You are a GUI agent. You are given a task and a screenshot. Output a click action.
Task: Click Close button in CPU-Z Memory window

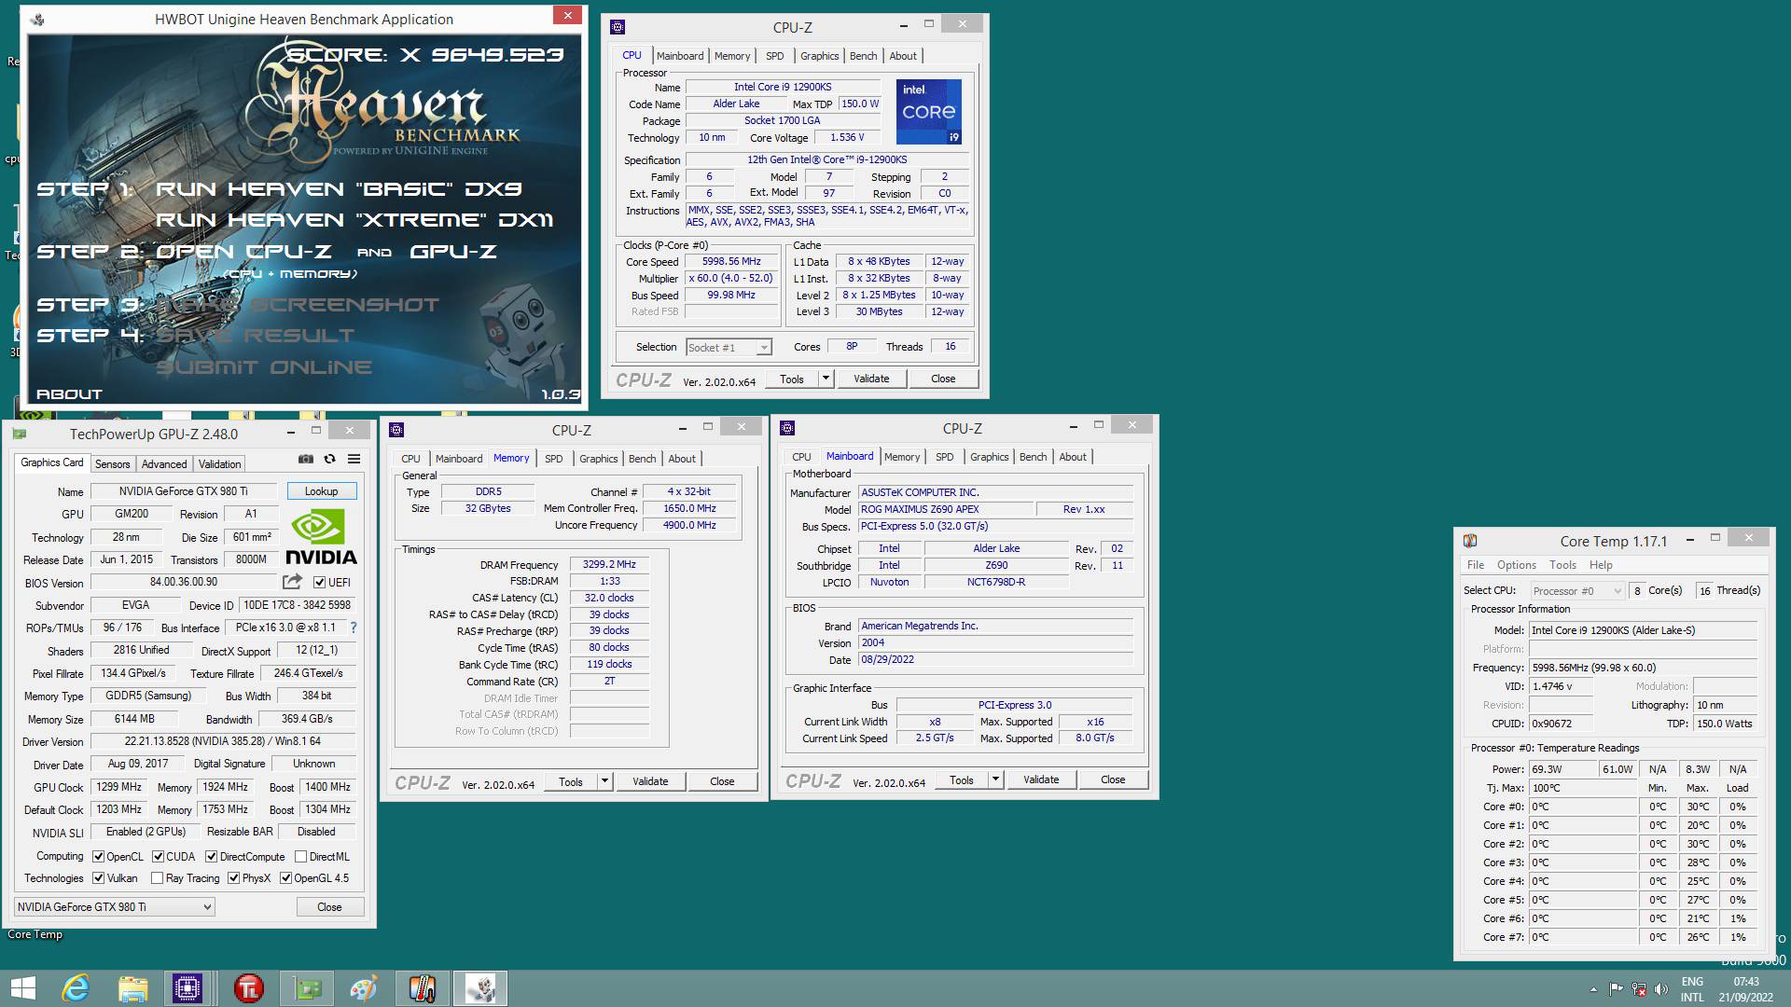[722, 781]
